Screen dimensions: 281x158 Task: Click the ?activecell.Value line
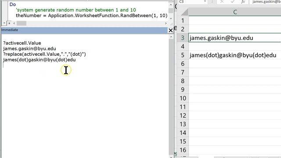point(22,43)
